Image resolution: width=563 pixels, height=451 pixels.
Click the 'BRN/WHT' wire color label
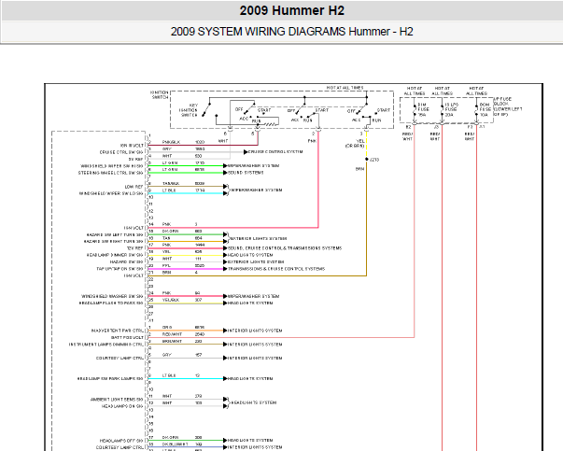172,341
